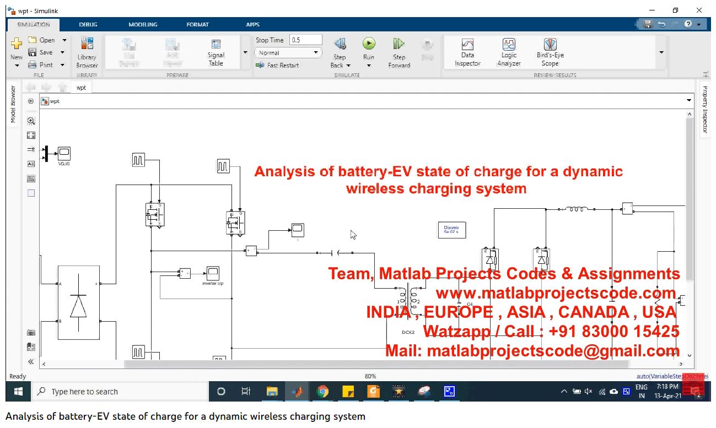The width and height of the screenshot is (716, 428).
Task: Click the Stop Time input field
Action: tap(306, 40)
